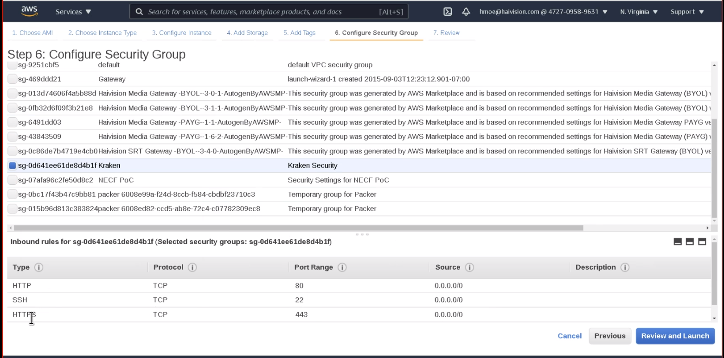This screenshot has height=358, width=724.
Task: Open the CloudShell terminal icon
Action: 448,12
